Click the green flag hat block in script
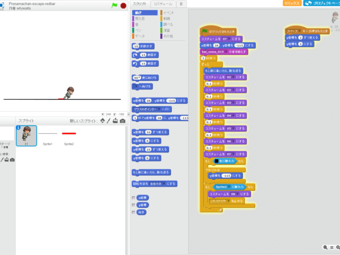The height and width of the screenshot is (255, 340). (x=218, y=31)
